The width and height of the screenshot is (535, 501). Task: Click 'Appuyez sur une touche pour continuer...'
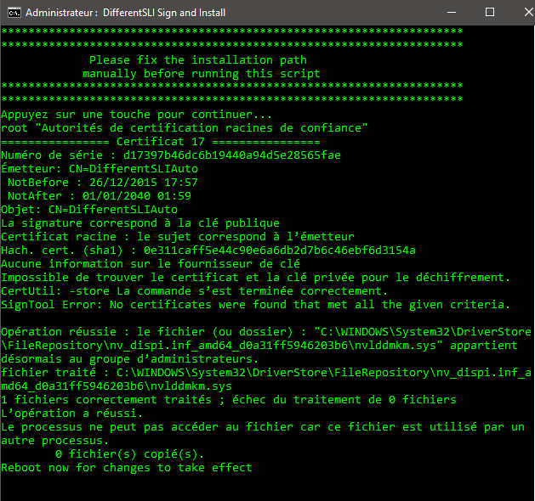pyautogui.click(x=136, y=115)
